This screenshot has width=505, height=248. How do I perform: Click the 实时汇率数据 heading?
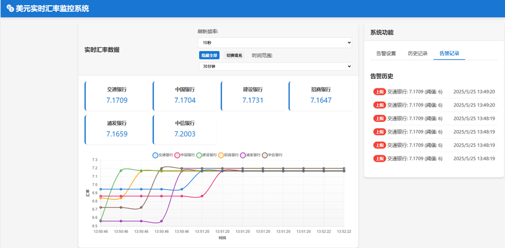pyautogui.click(x=102, y=50)
